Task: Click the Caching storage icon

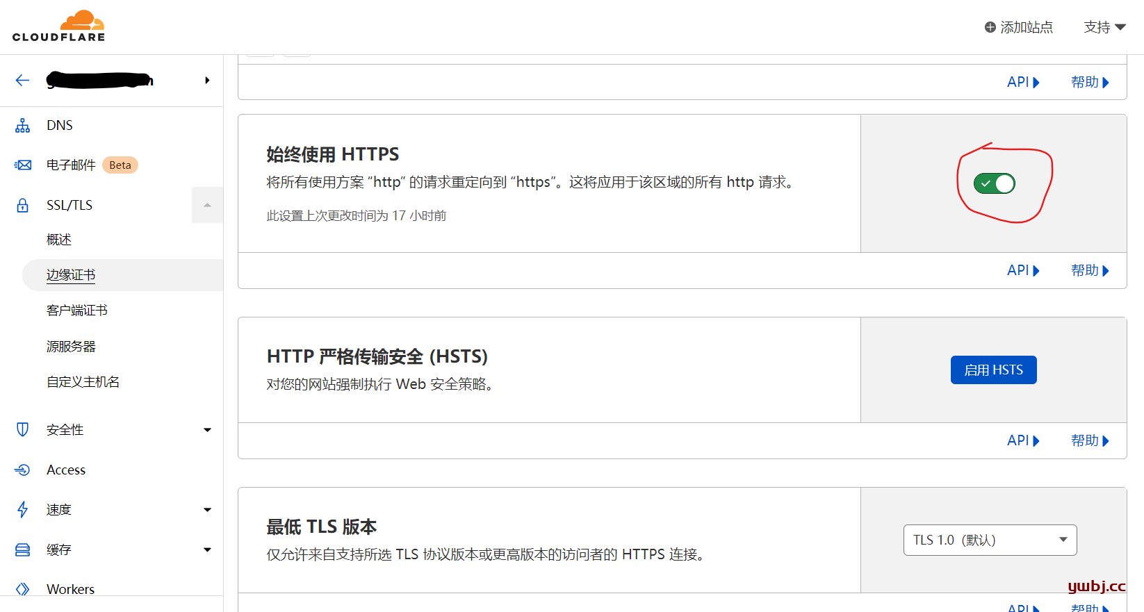Action: (x=23, y=550)
